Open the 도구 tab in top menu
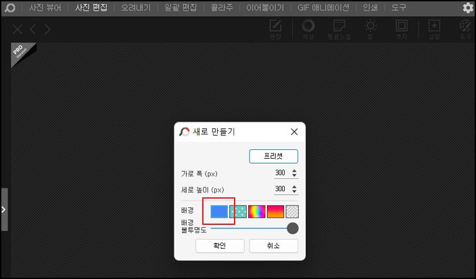This screenshot has height=279, width=476. point(399,7)
